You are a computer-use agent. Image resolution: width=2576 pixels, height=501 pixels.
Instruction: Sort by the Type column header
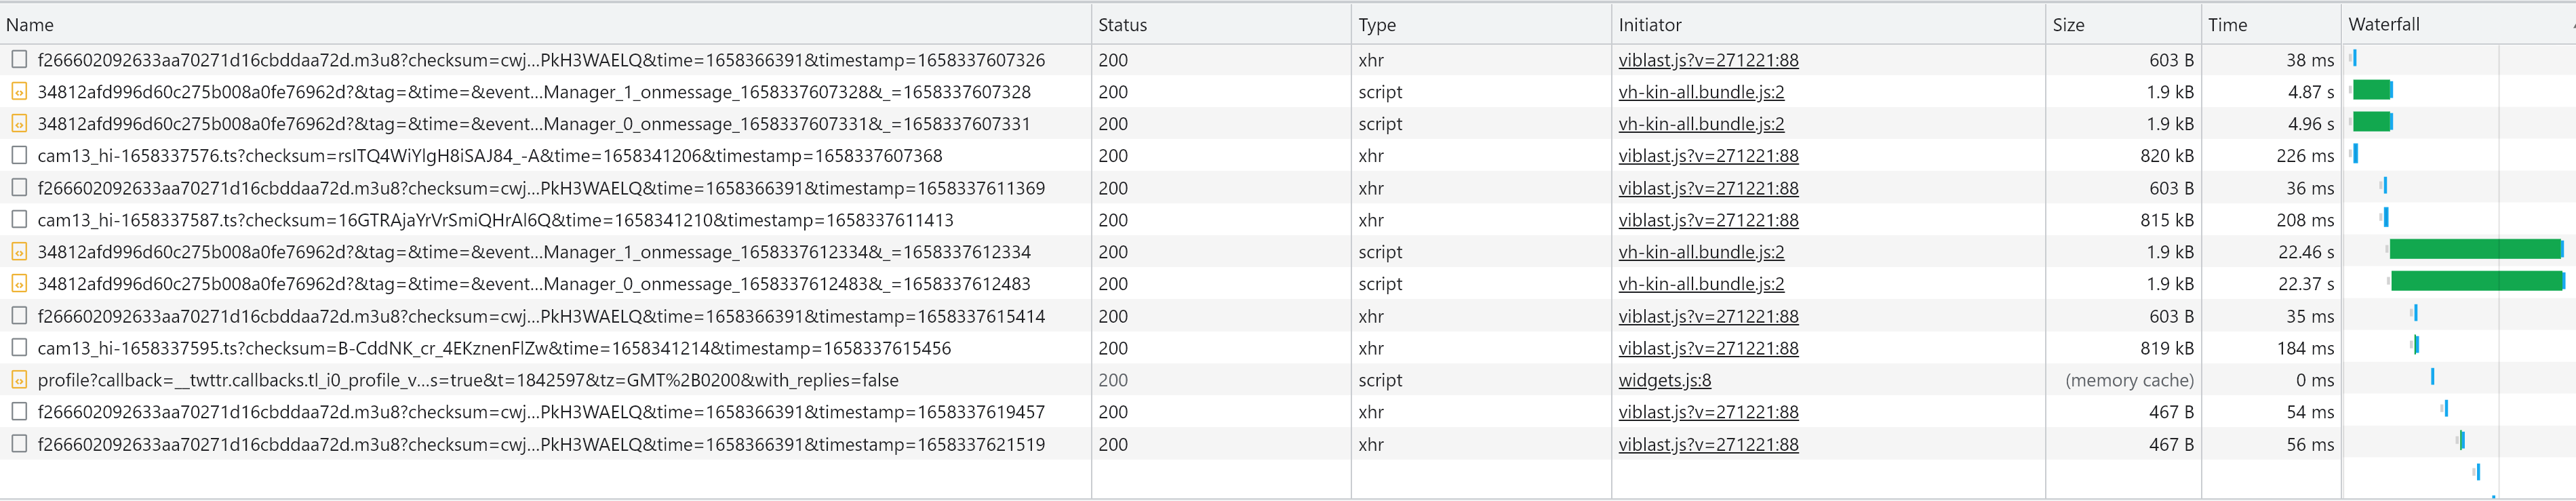pos(1377,25)
